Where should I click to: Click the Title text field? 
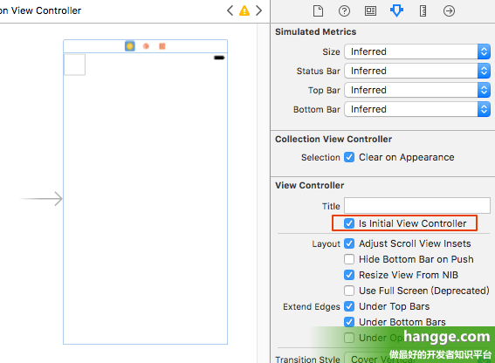(x=417, y=205)
